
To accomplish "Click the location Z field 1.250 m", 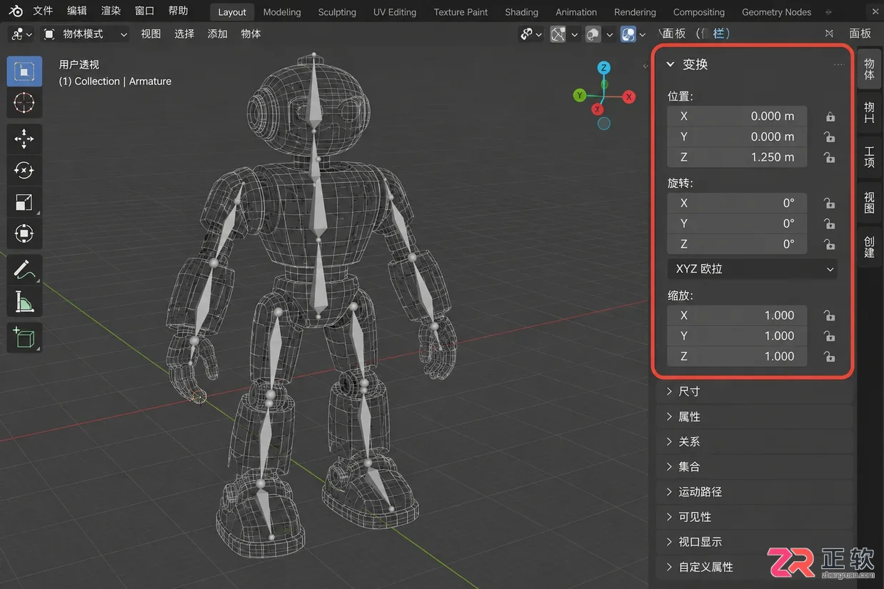I will tap(737, 157).
